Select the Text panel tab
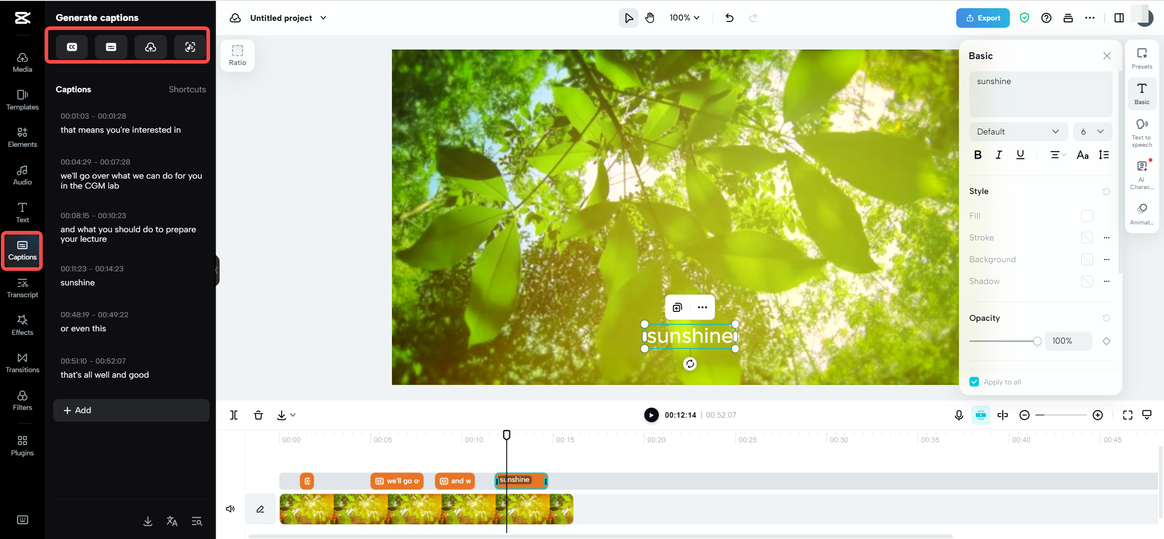The height and width of the screenshot is (539, 1164). (21, 212)
